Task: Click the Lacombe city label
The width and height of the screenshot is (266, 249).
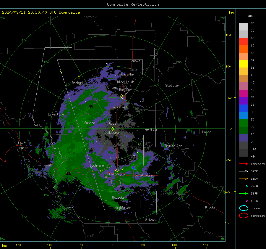Action: pos(127,74)
